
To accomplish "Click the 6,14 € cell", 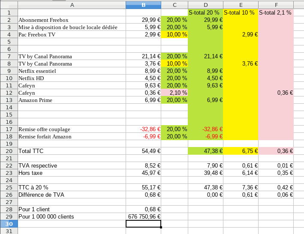I will [241, 173].
